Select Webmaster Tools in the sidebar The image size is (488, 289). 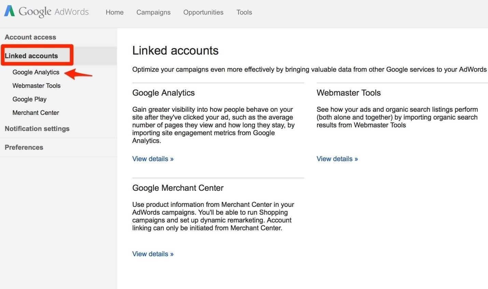[x=37, y=86]
